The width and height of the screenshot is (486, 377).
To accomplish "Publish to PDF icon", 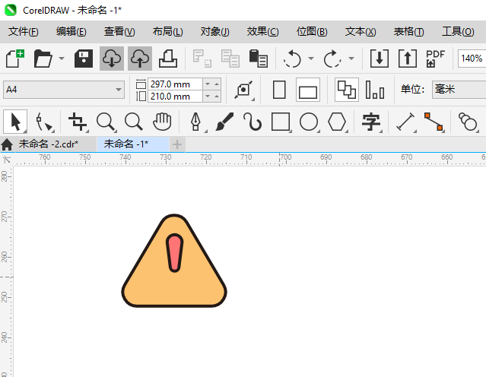I will click(x=436, y=59).
